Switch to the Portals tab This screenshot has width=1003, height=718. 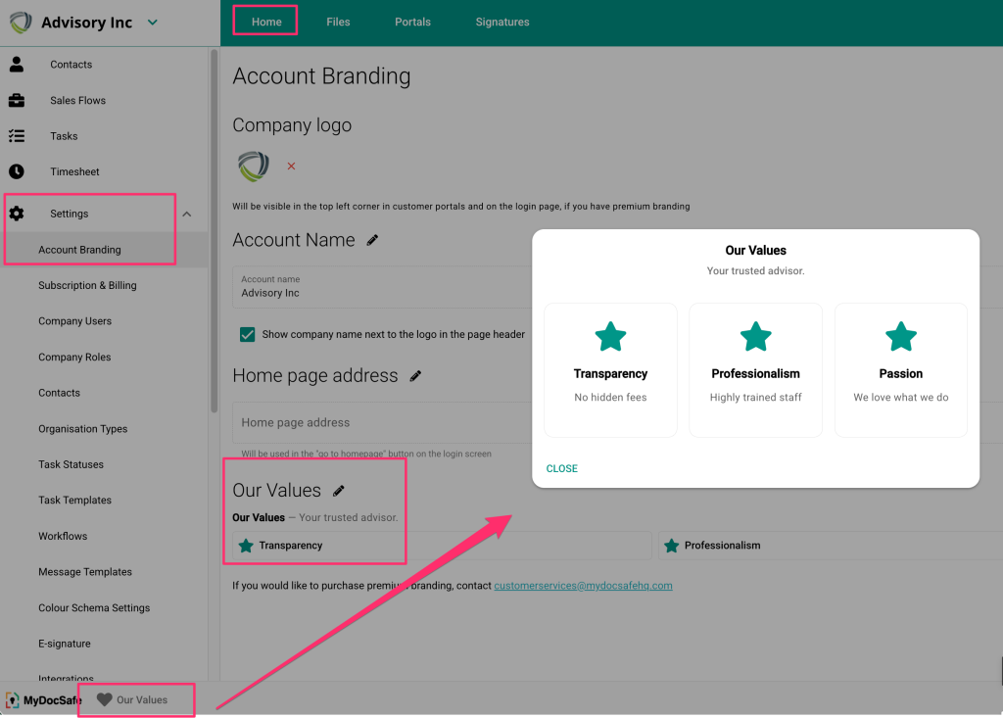click(411, 21)
